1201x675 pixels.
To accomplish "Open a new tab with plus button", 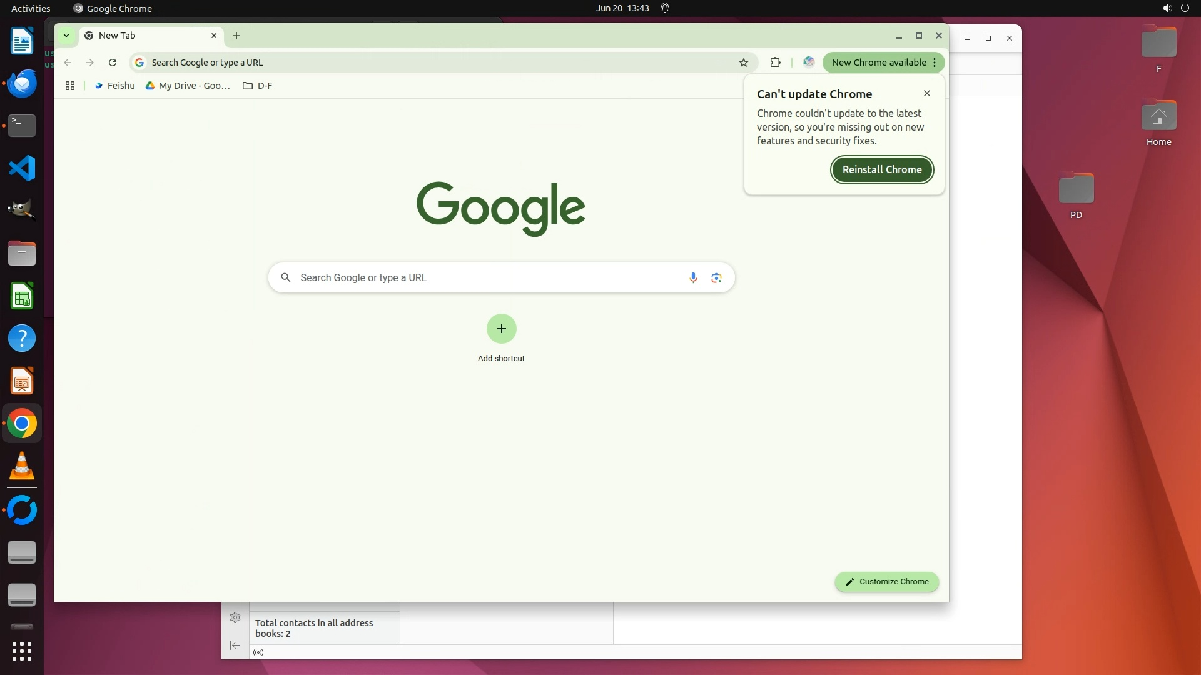I will pyautogui.click(x=236, y=36).
